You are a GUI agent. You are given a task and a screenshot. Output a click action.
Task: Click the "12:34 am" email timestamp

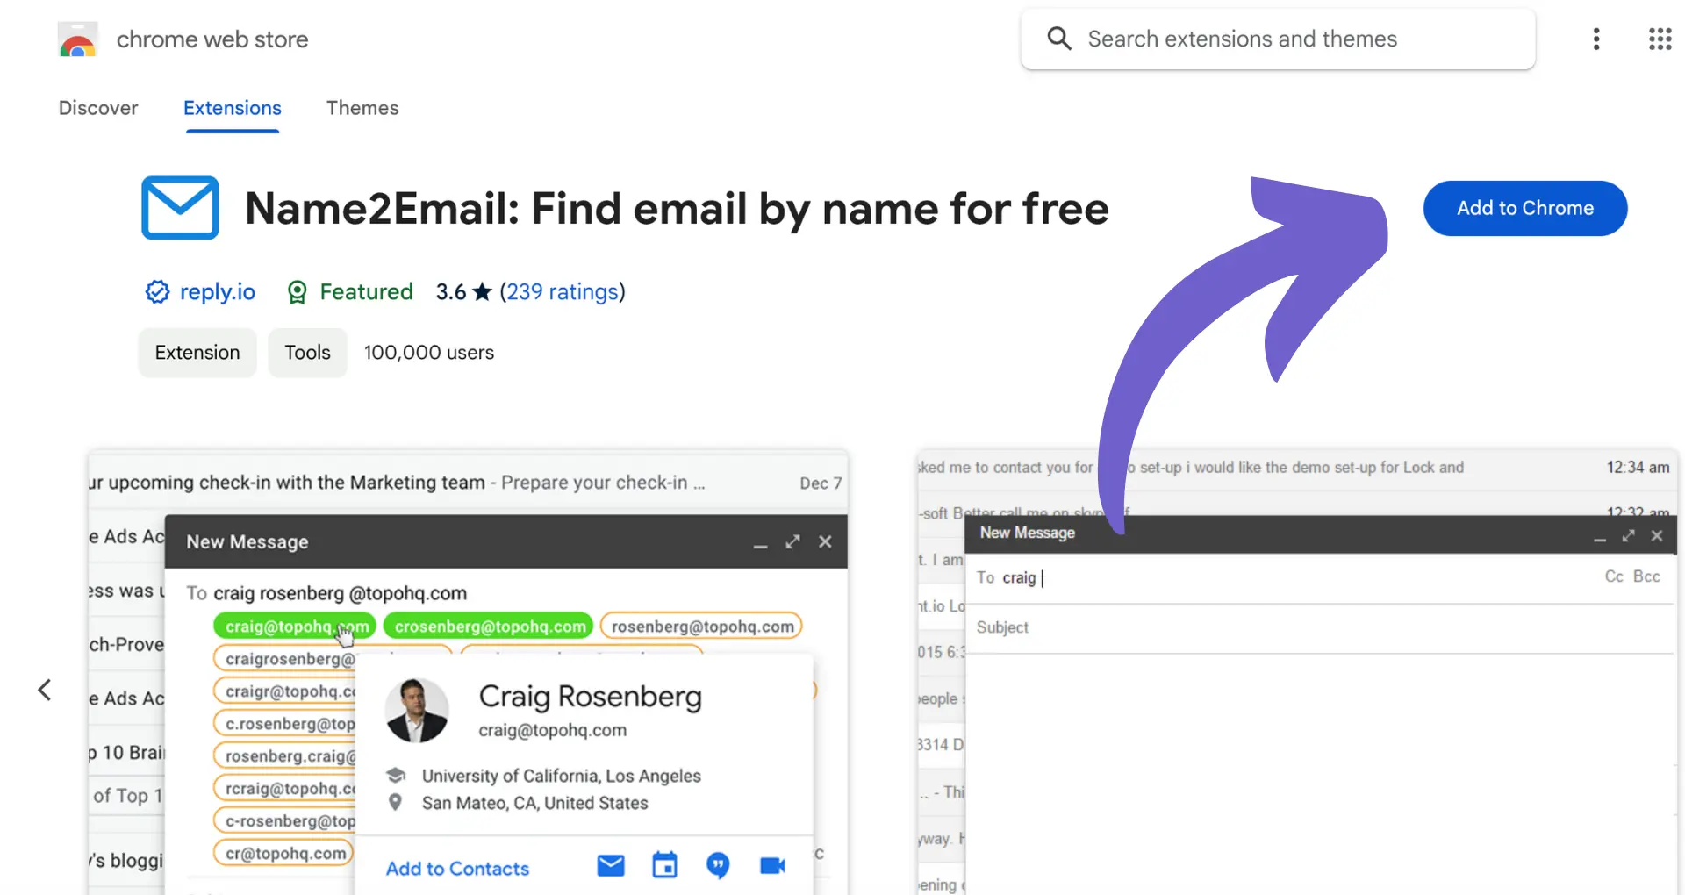tap(1638, 468)
